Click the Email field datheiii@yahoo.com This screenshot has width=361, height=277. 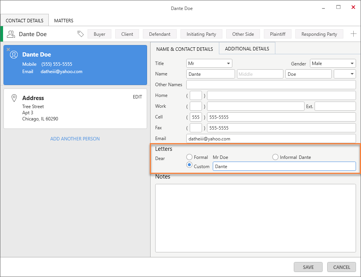click(271, 138)
